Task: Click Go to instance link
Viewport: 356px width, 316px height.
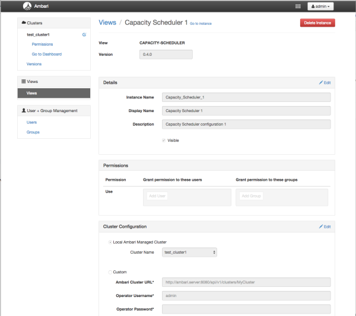Action: (201, 24)
